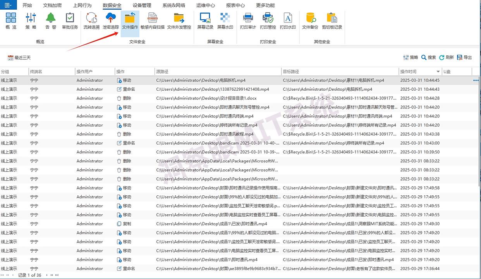The height and width of the screenshot is (279, 481).
Task: Open 文件备份 database tool
Action: (x=310, y=21)
